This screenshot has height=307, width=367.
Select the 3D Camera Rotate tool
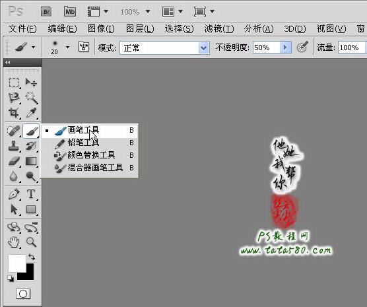coord(31,227)
